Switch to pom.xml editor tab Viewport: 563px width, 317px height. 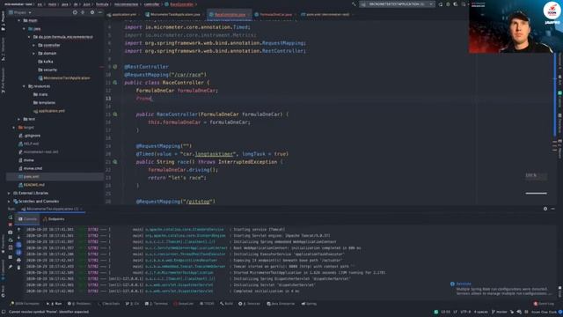pyautogui.click(x=325, y=14)
